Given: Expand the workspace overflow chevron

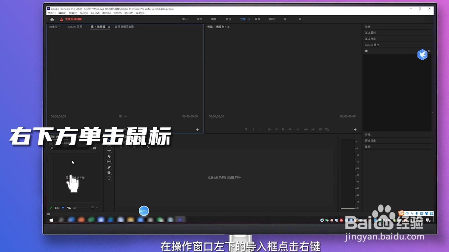Looking at the screenshot, I should pos(300,19).
